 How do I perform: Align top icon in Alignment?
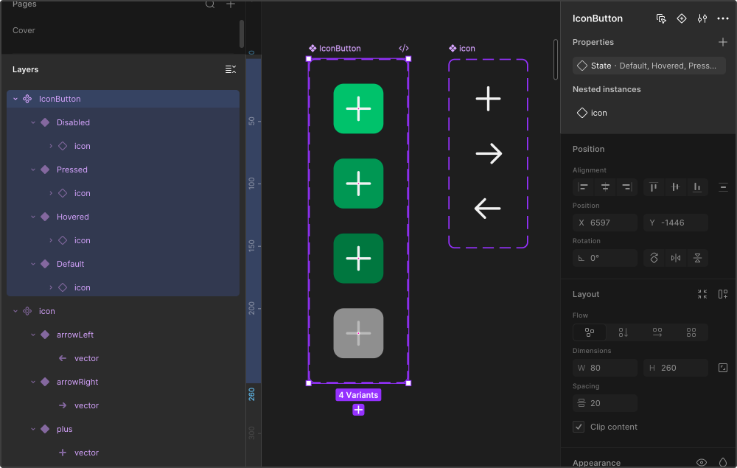coord(653,187)
